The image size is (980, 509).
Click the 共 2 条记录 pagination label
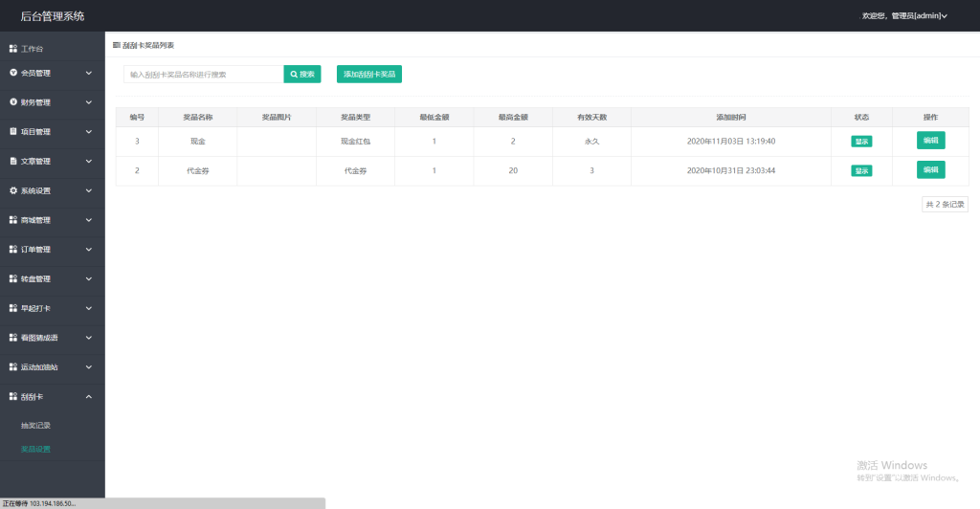pyautogui.click(x=945, y=204)
